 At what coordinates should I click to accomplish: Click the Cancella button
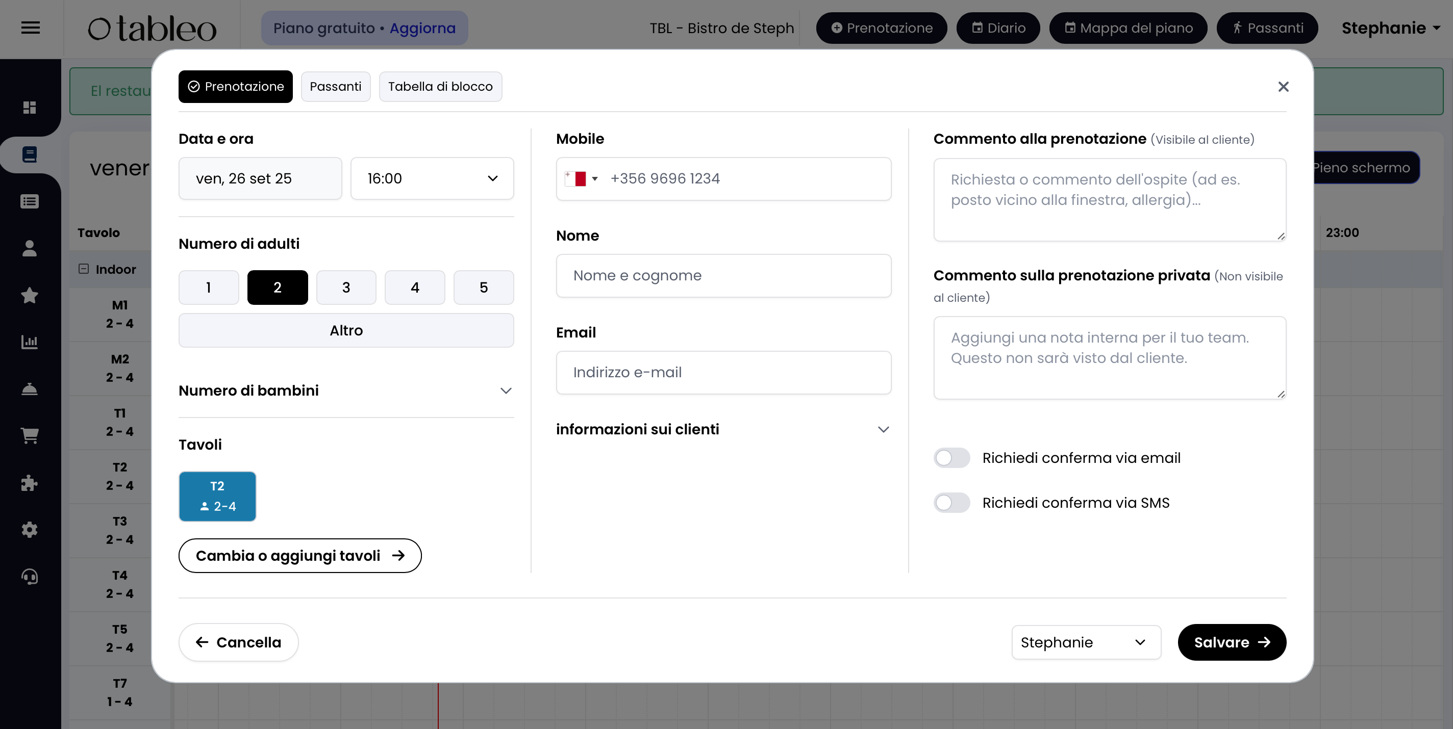coord(238,642)
